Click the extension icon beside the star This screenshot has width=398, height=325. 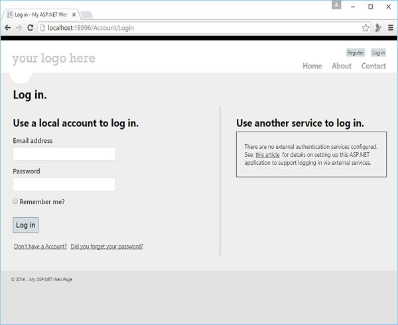point(378,28)
